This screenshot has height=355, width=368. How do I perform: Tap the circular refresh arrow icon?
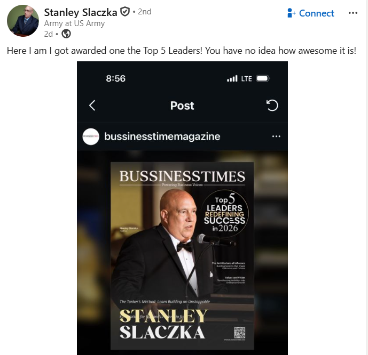point(272,106)
